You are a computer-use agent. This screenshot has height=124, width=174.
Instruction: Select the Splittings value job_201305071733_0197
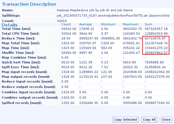click(77, 16)
